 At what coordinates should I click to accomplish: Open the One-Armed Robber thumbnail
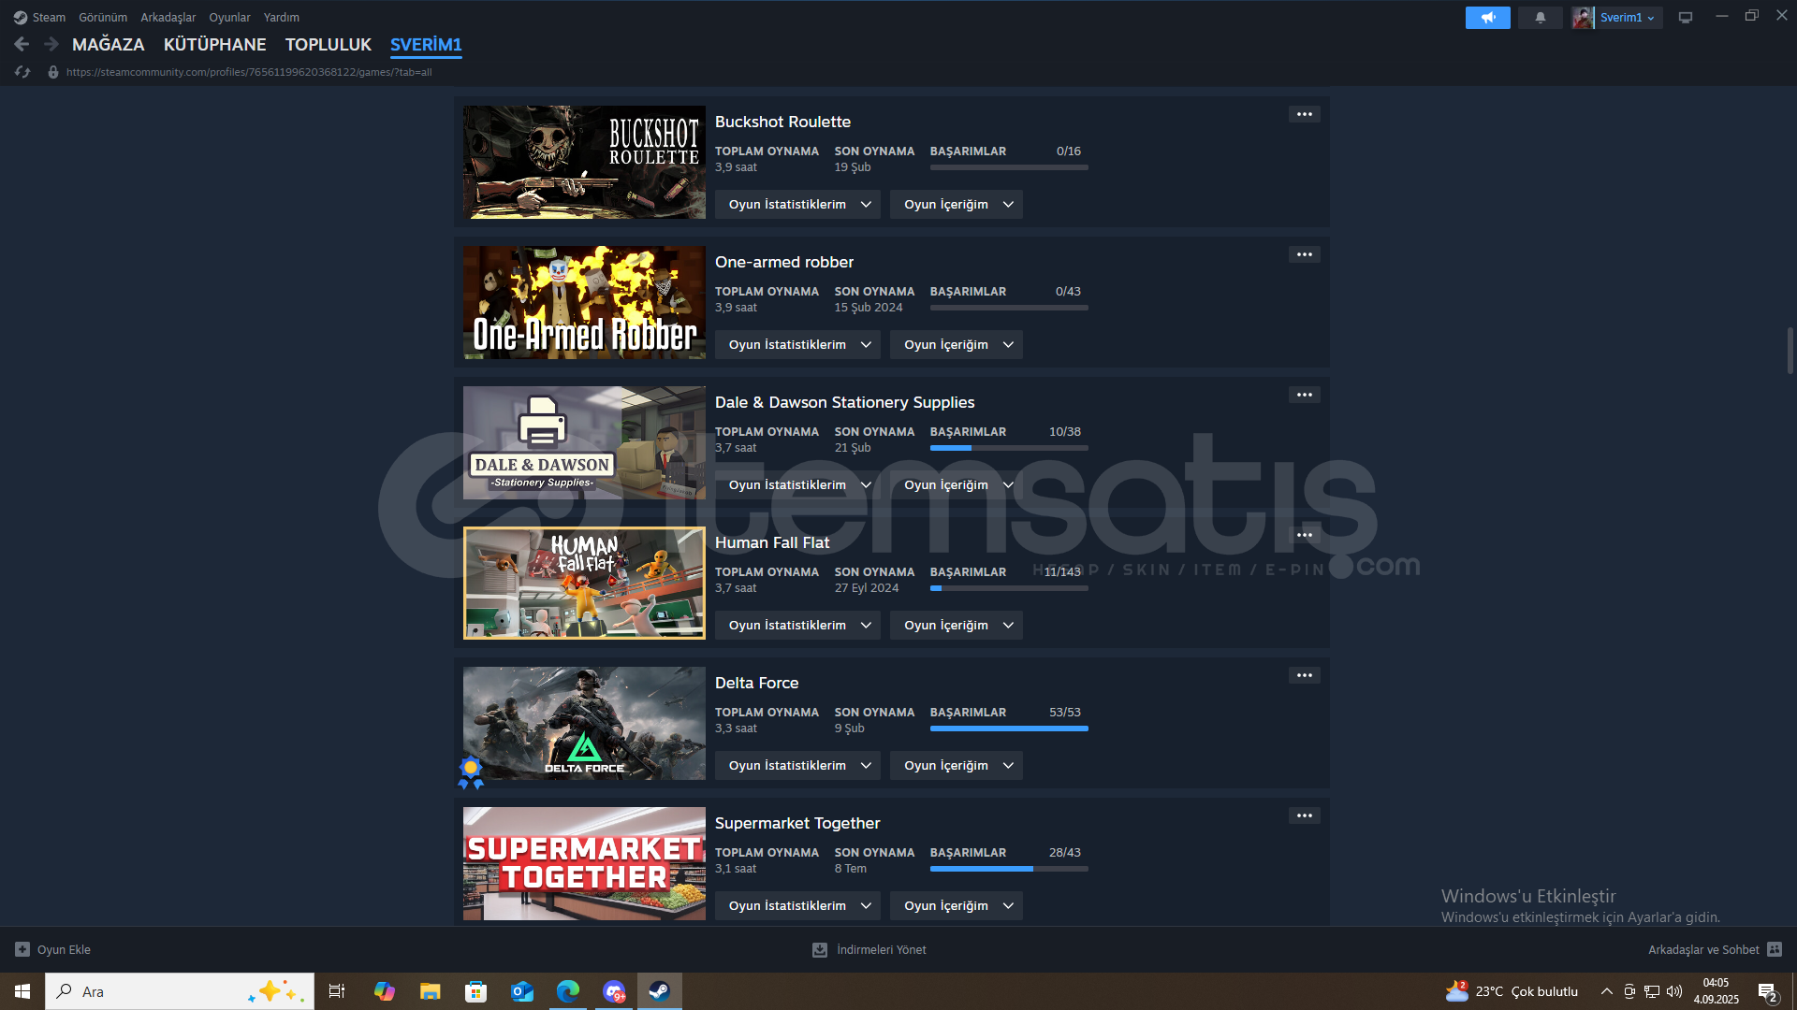pyautogui.click(x=584, y=302)
